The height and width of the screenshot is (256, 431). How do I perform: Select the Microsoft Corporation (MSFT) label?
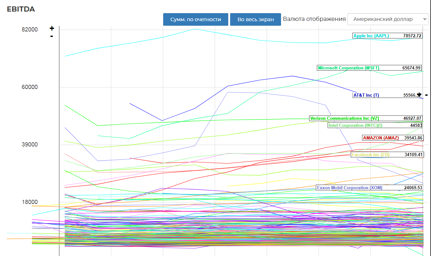[x=349, y=68]
